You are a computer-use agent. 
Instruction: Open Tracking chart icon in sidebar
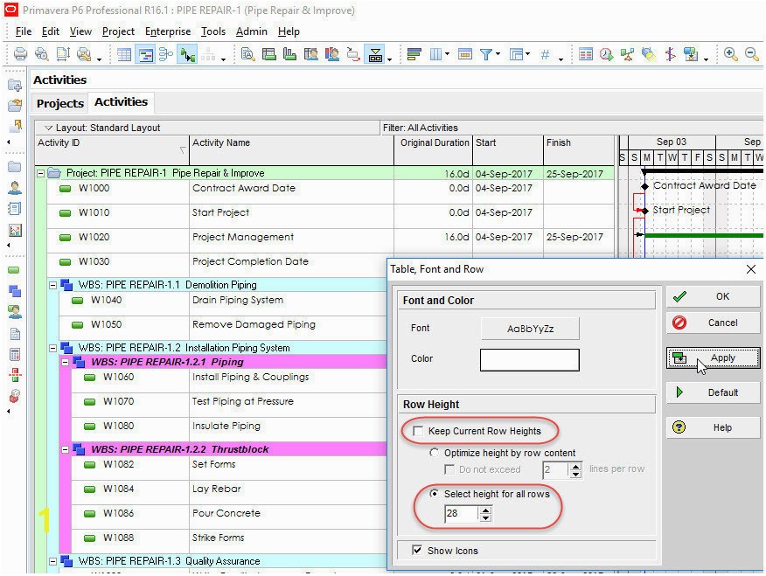[15, 231]
